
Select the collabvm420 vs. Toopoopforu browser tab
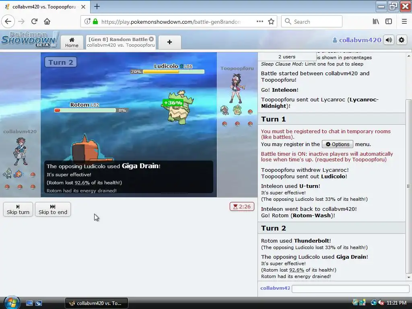click(45, 7)
